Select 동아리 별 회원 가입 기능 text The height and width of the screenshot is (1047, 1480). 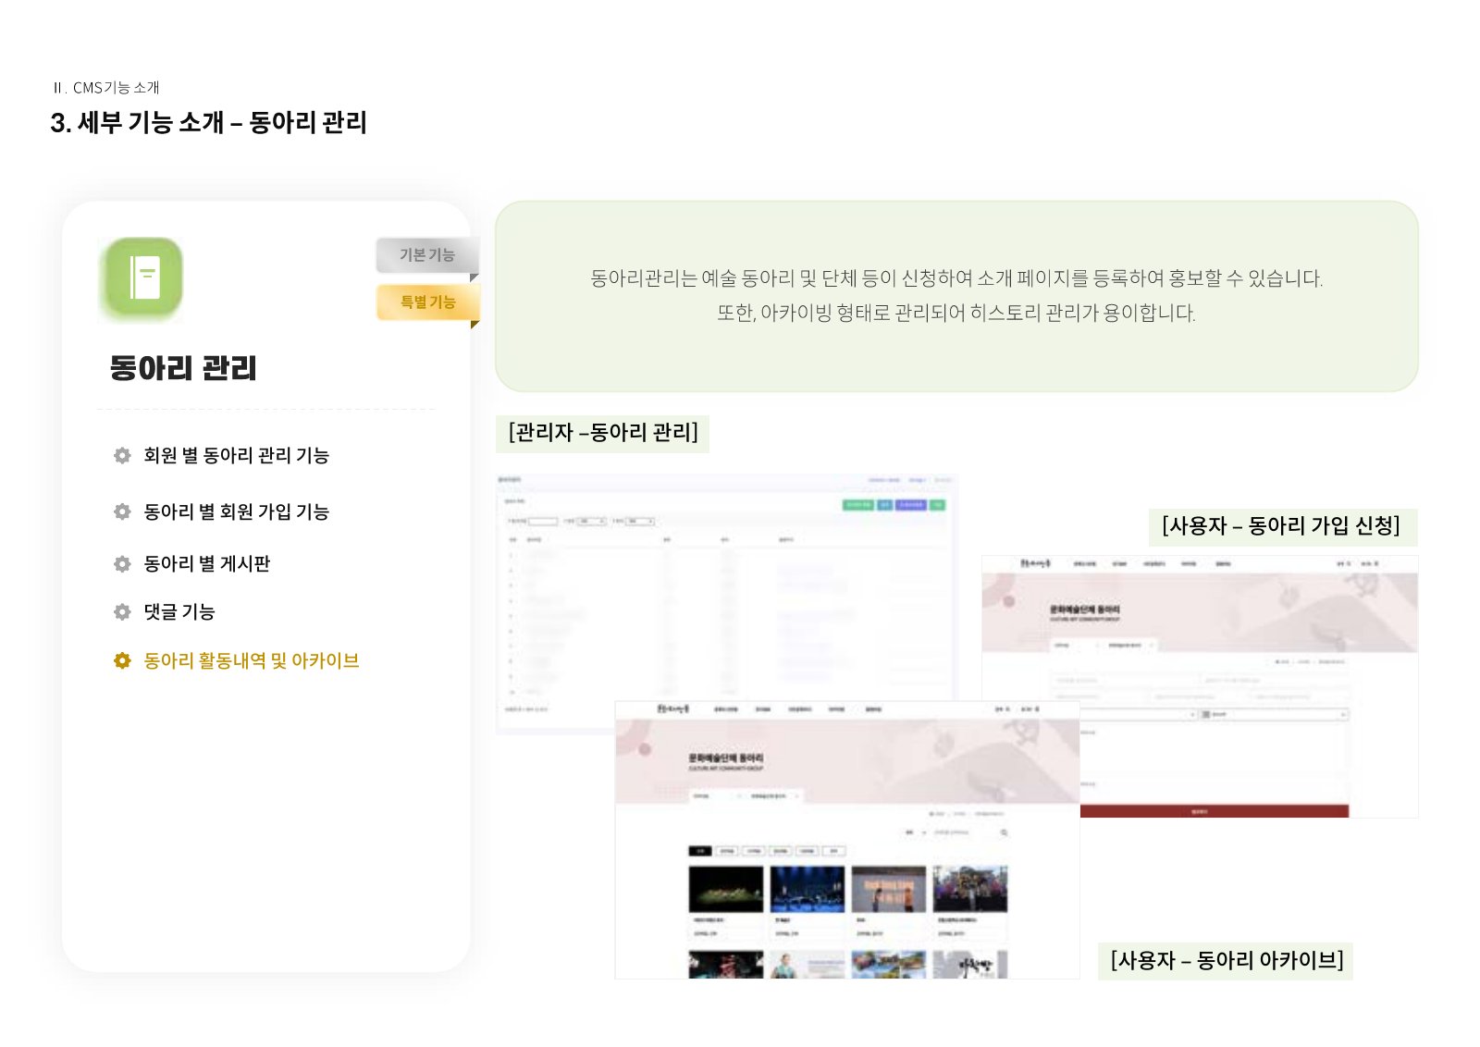tap(236, 511)
